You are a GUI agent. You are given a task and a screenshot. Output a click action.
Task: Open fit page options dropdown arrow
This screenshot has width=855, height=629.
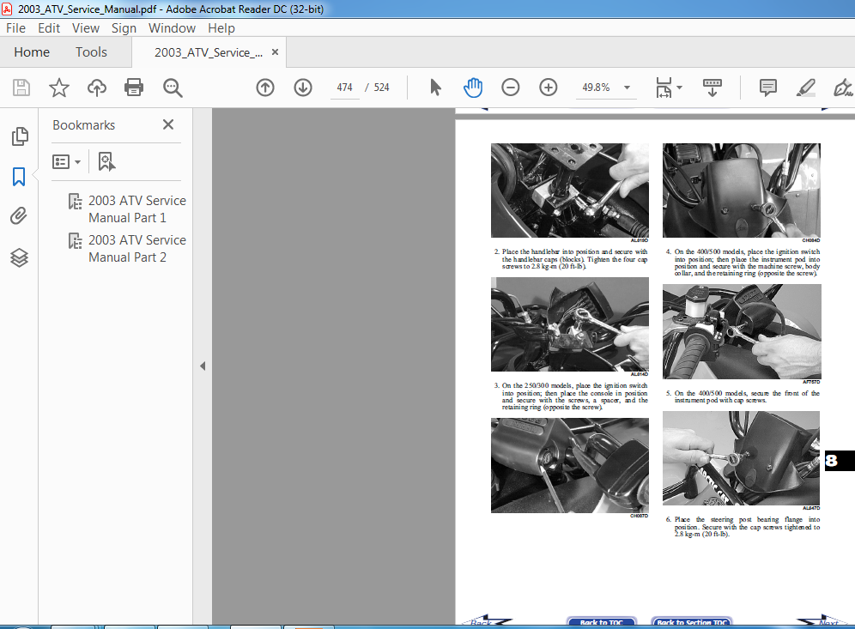click(679, 88)
